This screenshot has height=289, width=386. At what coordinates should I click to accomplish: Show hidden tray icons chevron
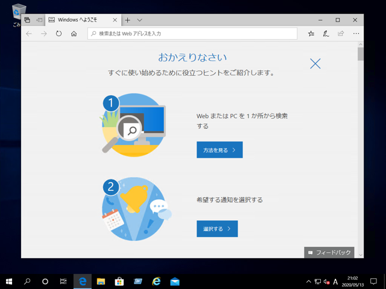[x=308, y=282]
